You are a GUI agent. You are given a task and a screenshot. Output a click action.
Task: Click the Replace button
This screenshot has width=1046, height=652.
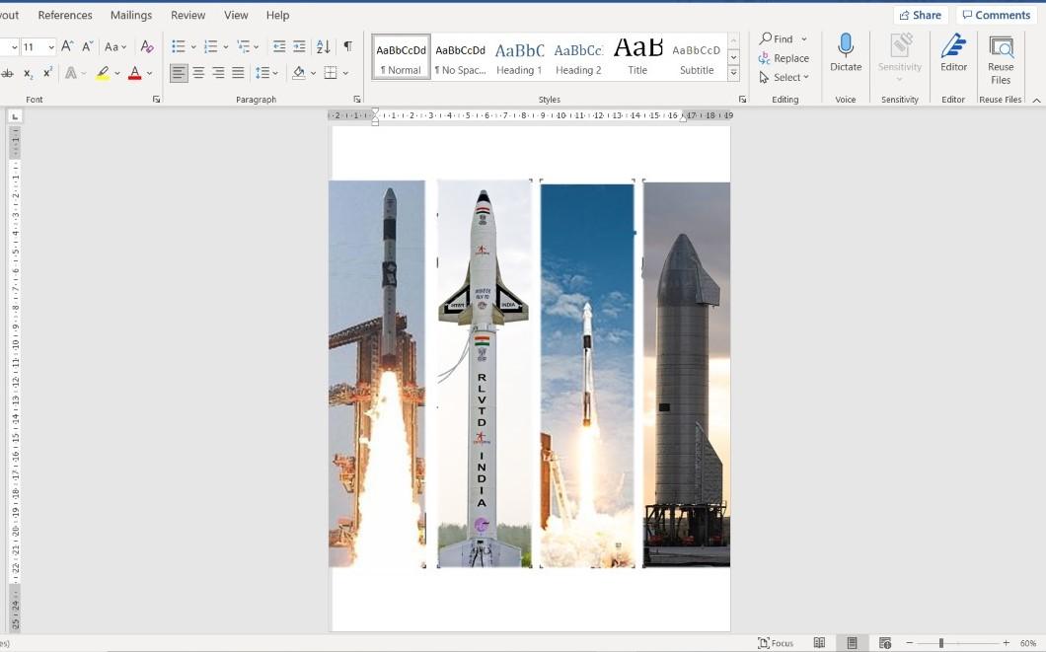[x=784, y=58]
